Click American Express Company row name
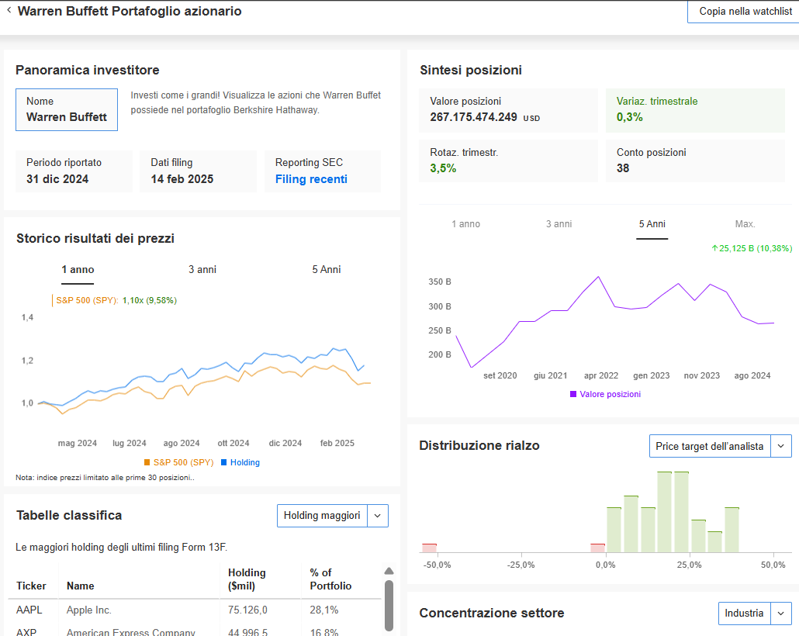This screenshot has width=799, height=636. point(131,632)
